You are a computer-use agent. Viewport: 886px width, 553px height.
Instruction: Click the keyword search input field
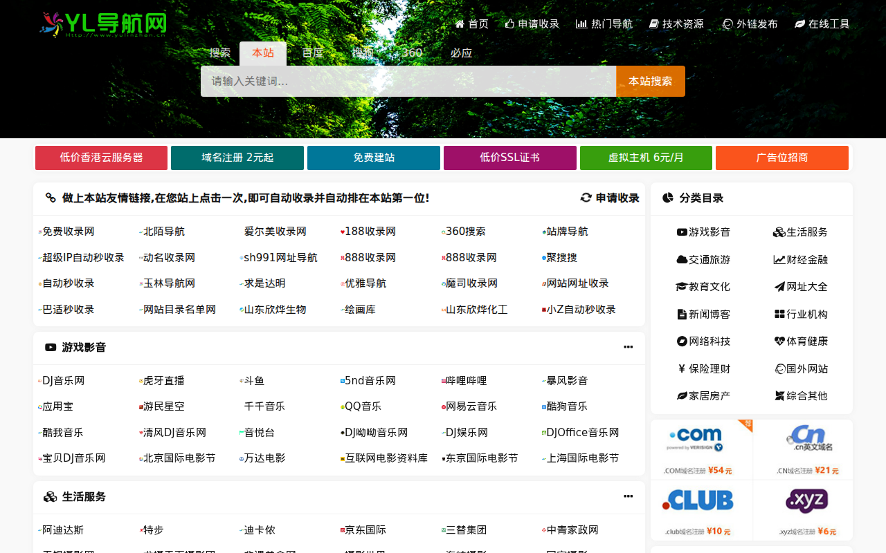[408, 81]
